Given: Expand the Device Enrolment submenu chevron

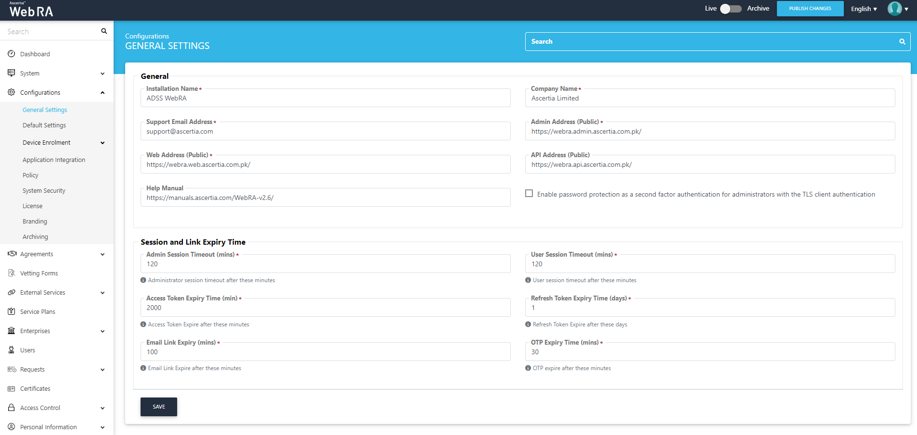Looking at the screenshot, I should point(103,143).
